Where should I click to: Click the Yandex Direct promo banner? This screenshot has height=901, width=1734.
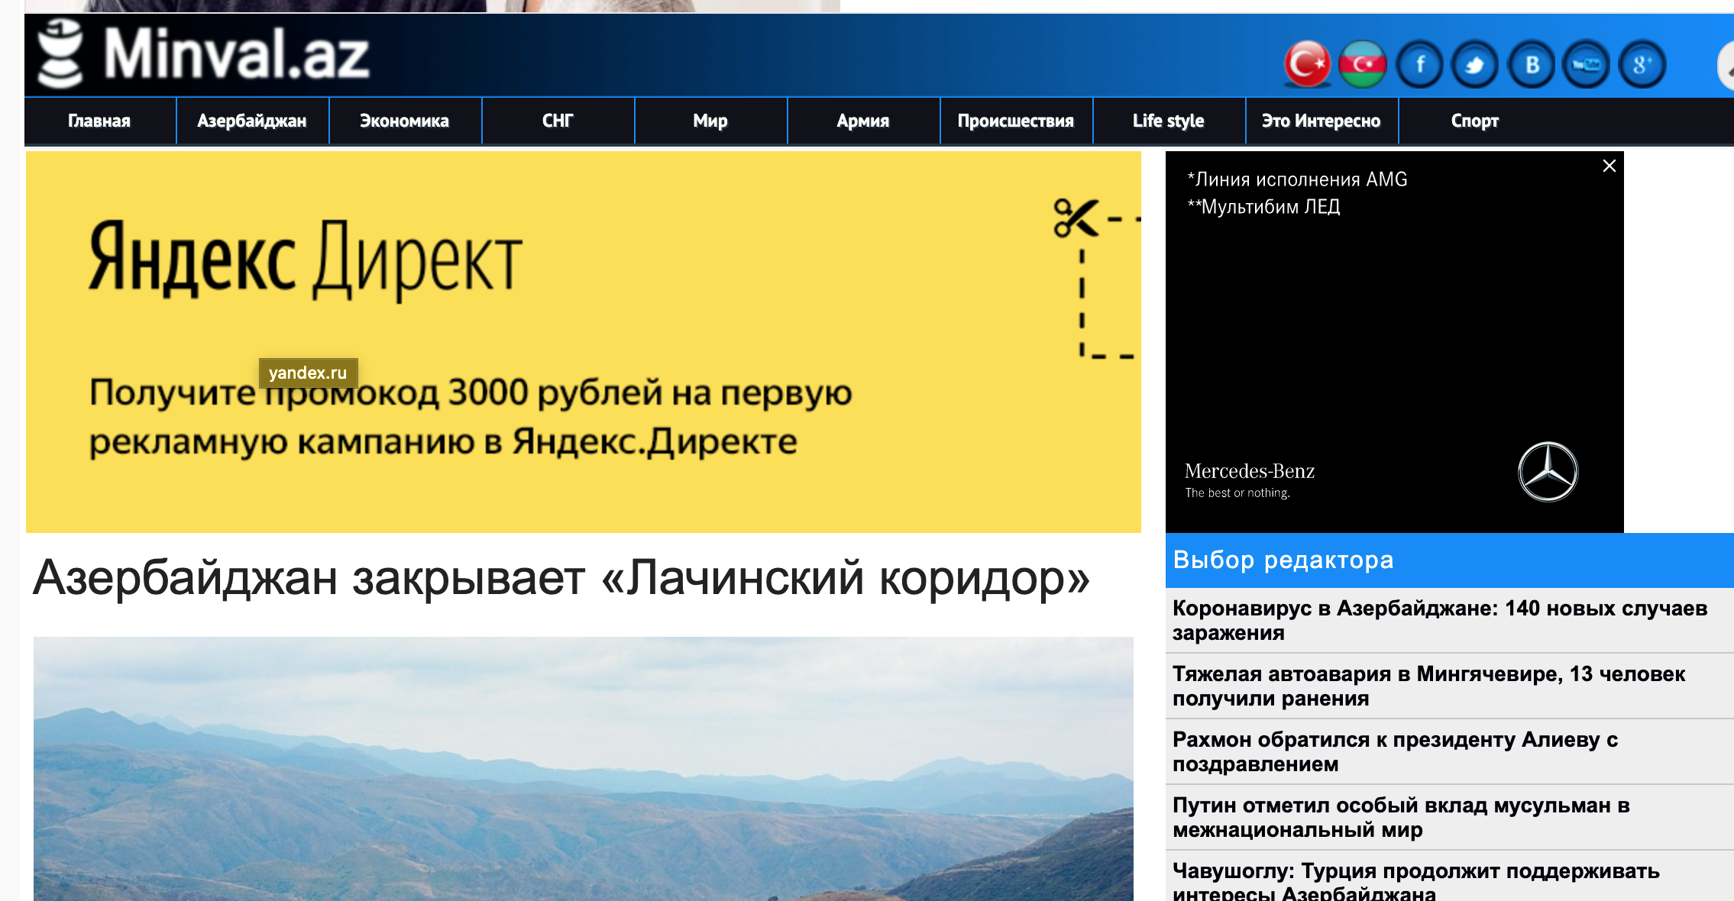pos(583,341)
